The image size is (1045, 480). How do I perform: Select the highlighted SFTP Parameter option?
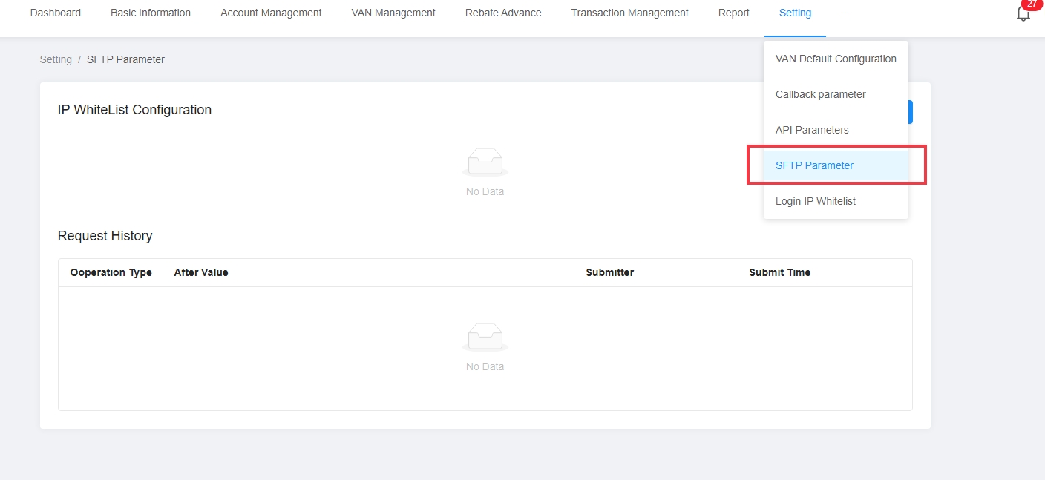pyautogui.click(x=814, y=165)
